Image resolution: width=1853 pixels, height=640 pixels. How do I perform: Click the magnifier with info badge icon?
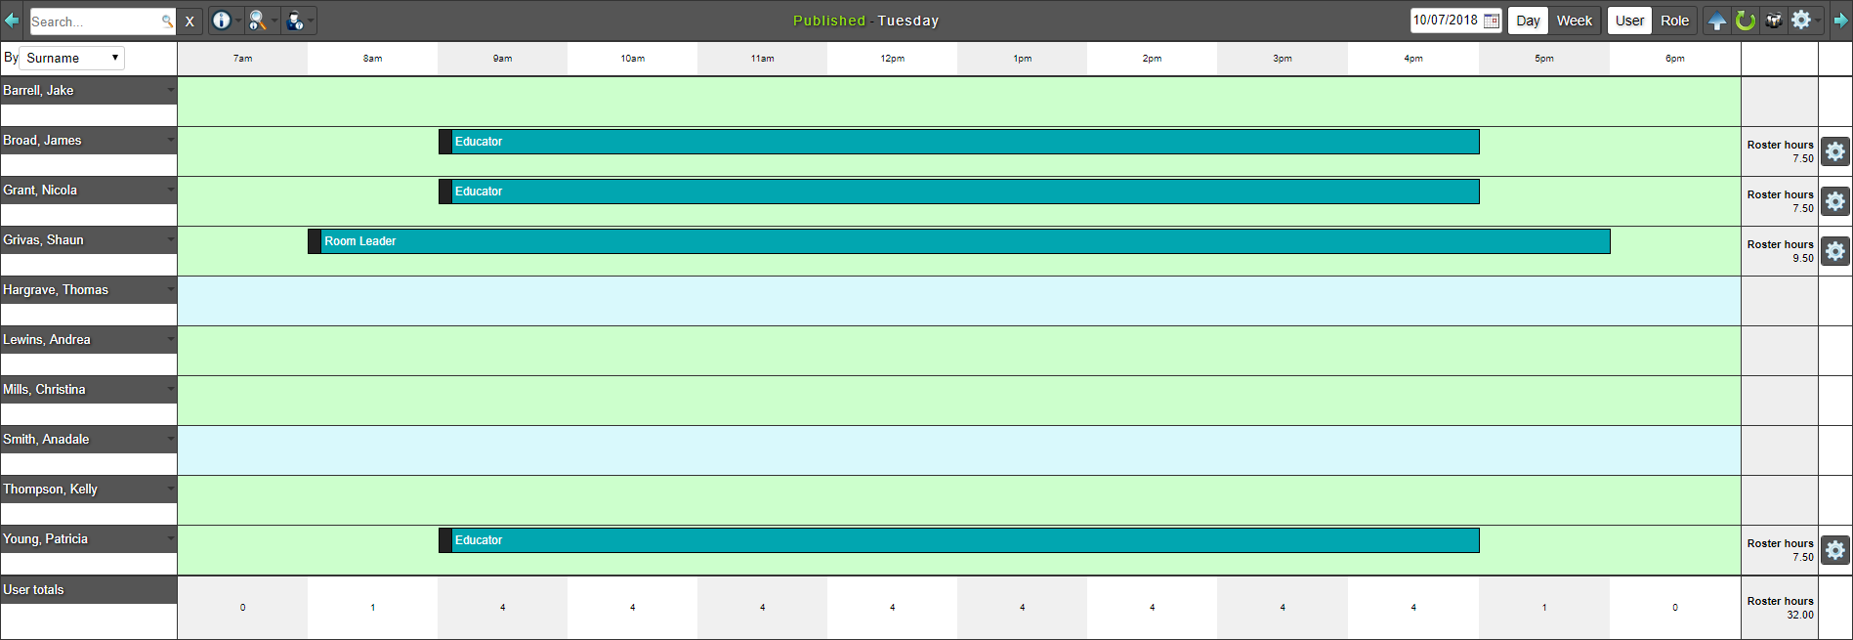click(258, 21)
